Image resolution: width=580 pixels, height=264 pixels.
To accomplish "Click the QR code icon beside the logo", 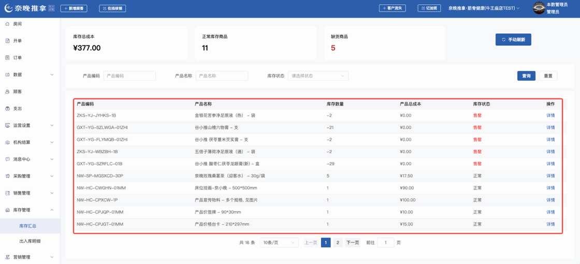I will pos(51,8).
